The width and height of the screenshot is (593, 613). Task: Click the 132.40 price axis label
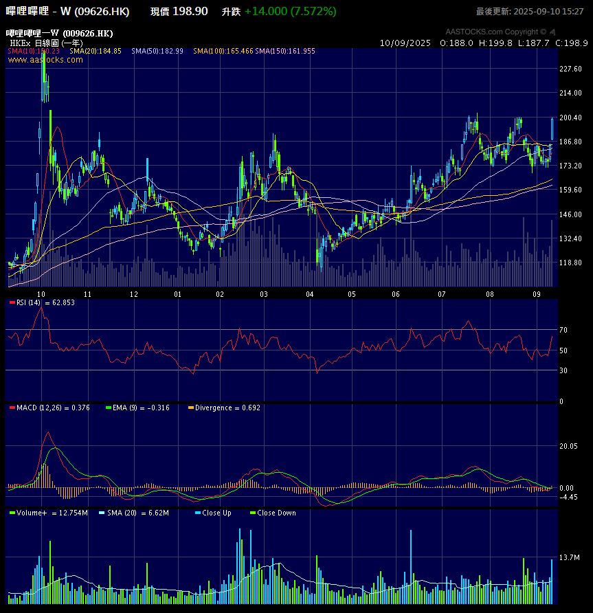(571, 238)
